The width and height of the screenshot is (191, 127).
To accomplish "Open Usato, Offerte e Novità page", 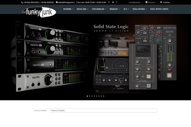I will click(x=159, y=9).
